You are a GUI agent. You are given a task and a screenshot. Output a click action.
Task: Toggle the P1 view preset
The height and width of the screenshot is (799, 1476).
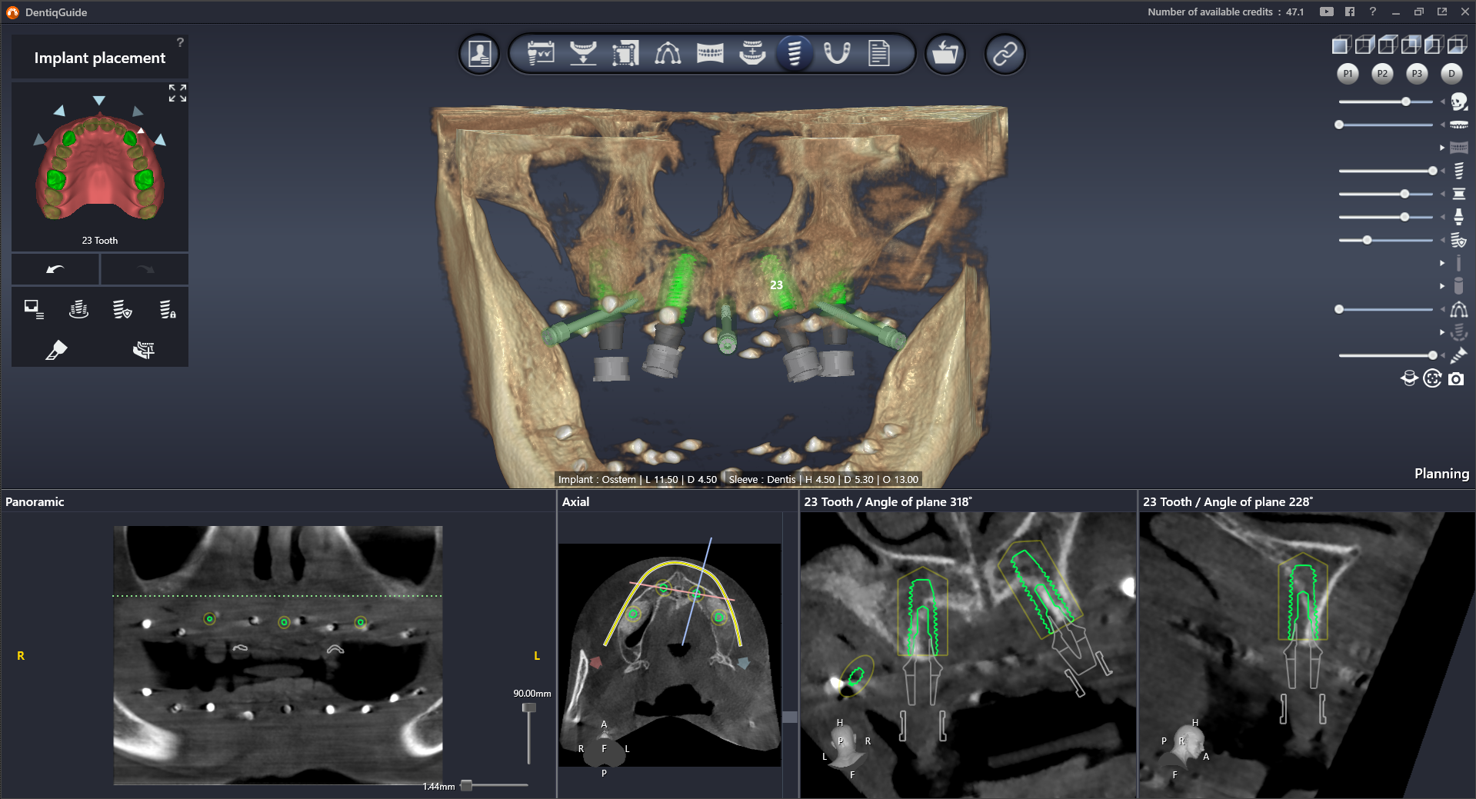pyautogui.click(x=1347, y=74)
